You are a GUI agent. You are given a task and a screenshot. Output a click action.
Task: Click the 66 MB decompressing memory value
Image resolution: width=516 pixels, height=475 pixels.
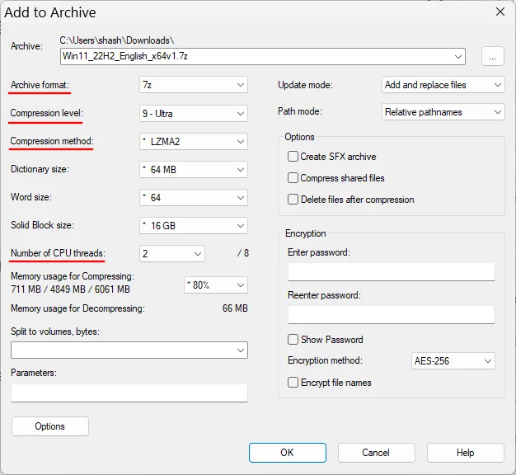(235, 308)
